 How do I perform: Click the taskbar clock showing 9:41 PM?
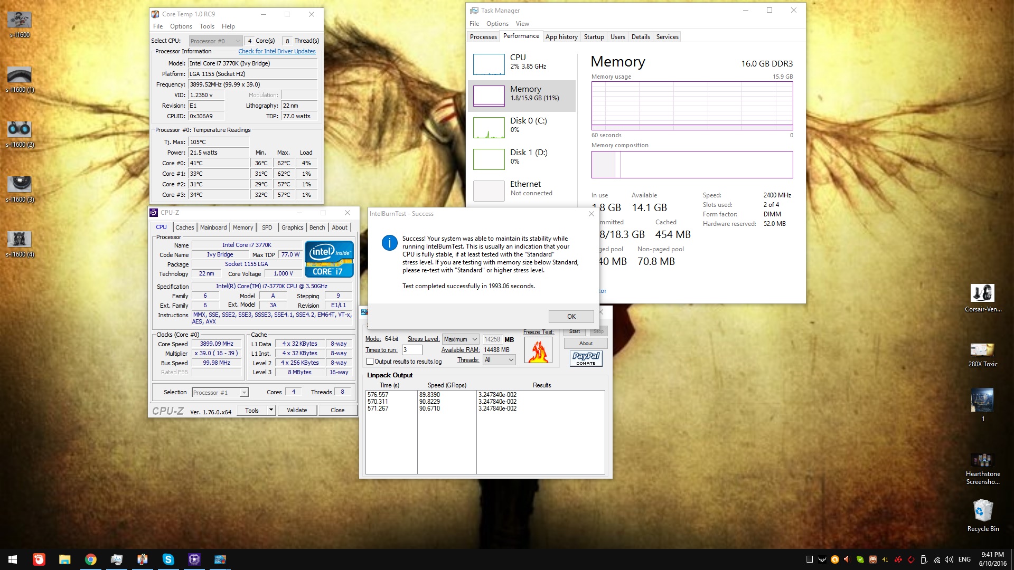(x=992, y=559)
